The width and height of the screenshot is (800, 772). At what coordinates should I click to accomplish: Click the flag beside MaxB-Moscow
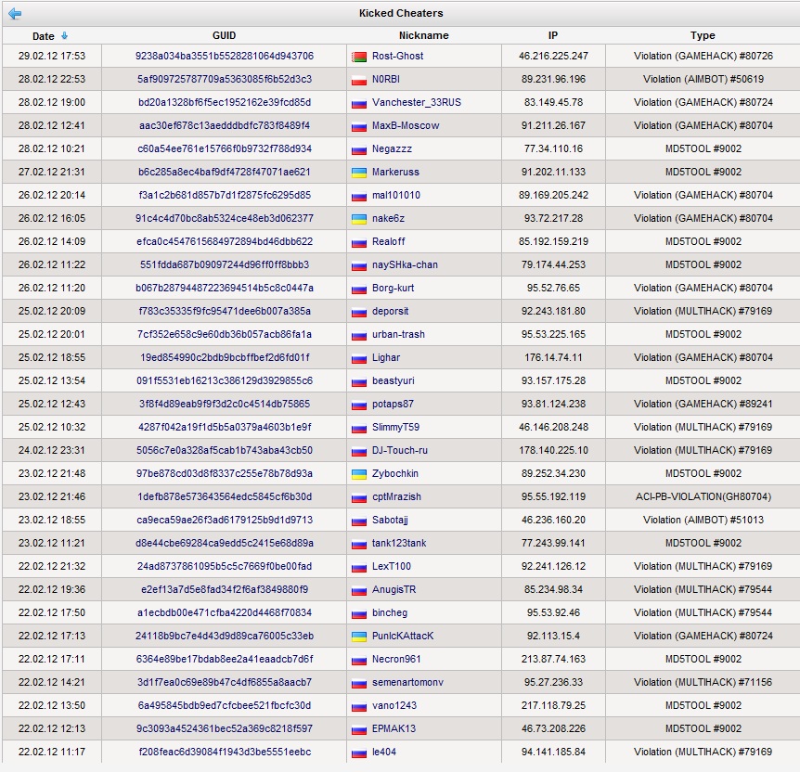359,126
